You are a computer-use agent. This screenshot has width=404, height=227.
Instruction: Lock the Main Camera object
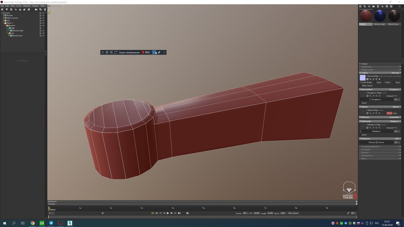[40, 18]
